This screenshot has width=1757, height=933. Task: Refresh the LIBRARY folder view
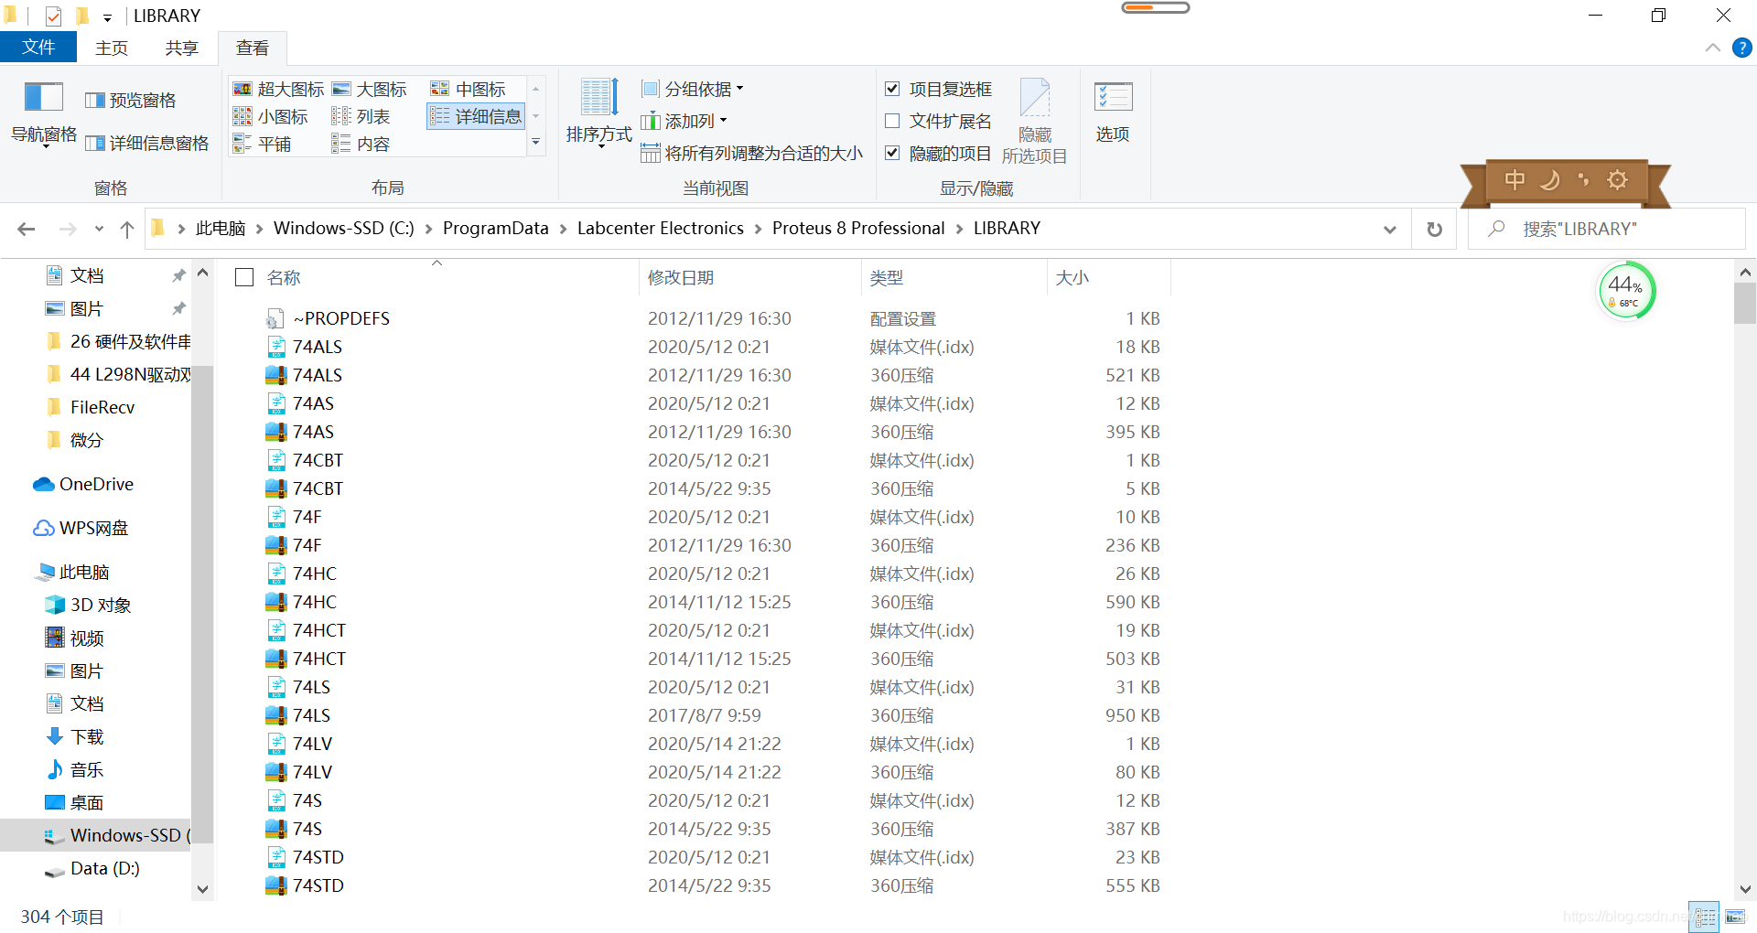1434,229
